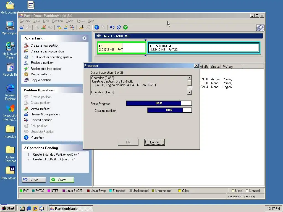
Task: Click the Redistribute free space icon
Action: [x=26, y=68]
